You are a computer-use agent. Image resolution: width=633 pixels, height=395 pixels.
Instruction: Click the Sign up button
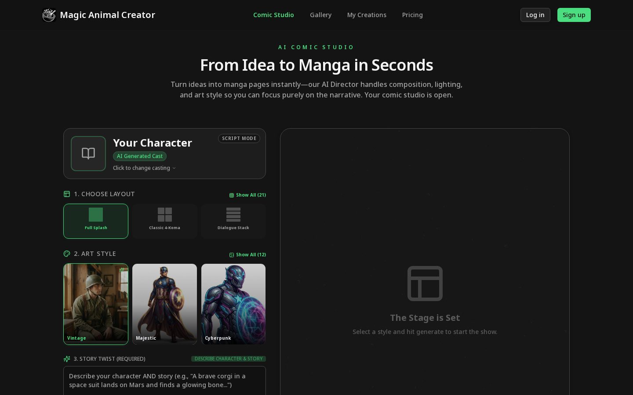coord(574,15)
